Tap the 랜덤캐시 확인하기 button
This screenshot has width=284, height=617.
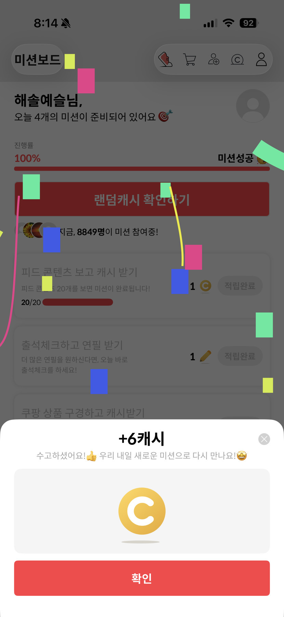142,199
